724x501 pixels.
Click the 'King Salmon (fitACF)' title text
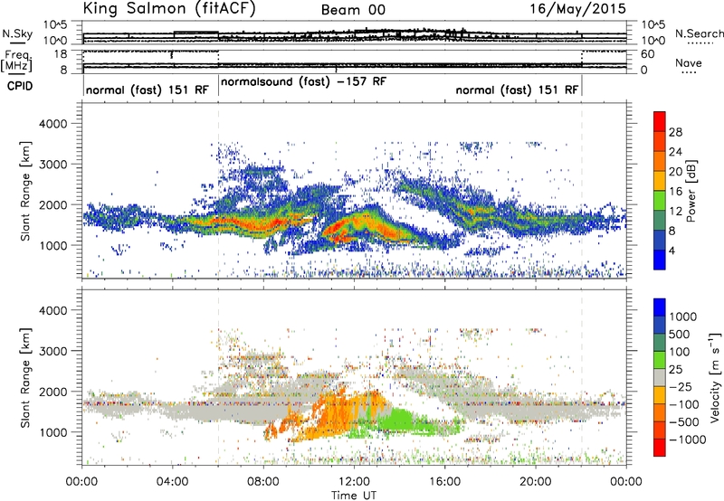(x=168, y=8)
